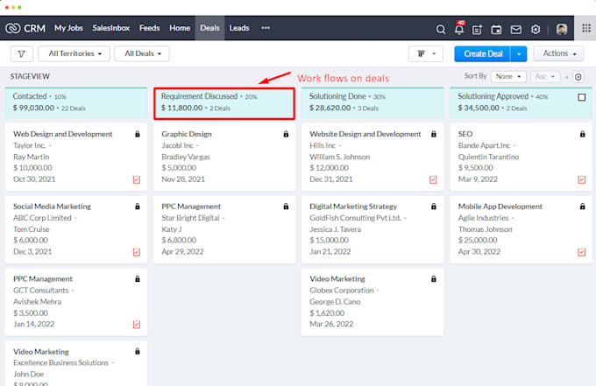
Task: Click lock icon on Digital Marketing Strategy card
Action: 434,207
